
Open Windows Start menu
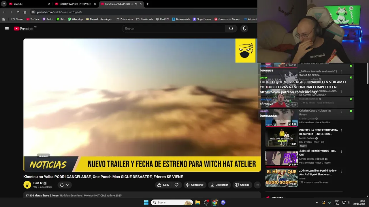pos(146,202)
